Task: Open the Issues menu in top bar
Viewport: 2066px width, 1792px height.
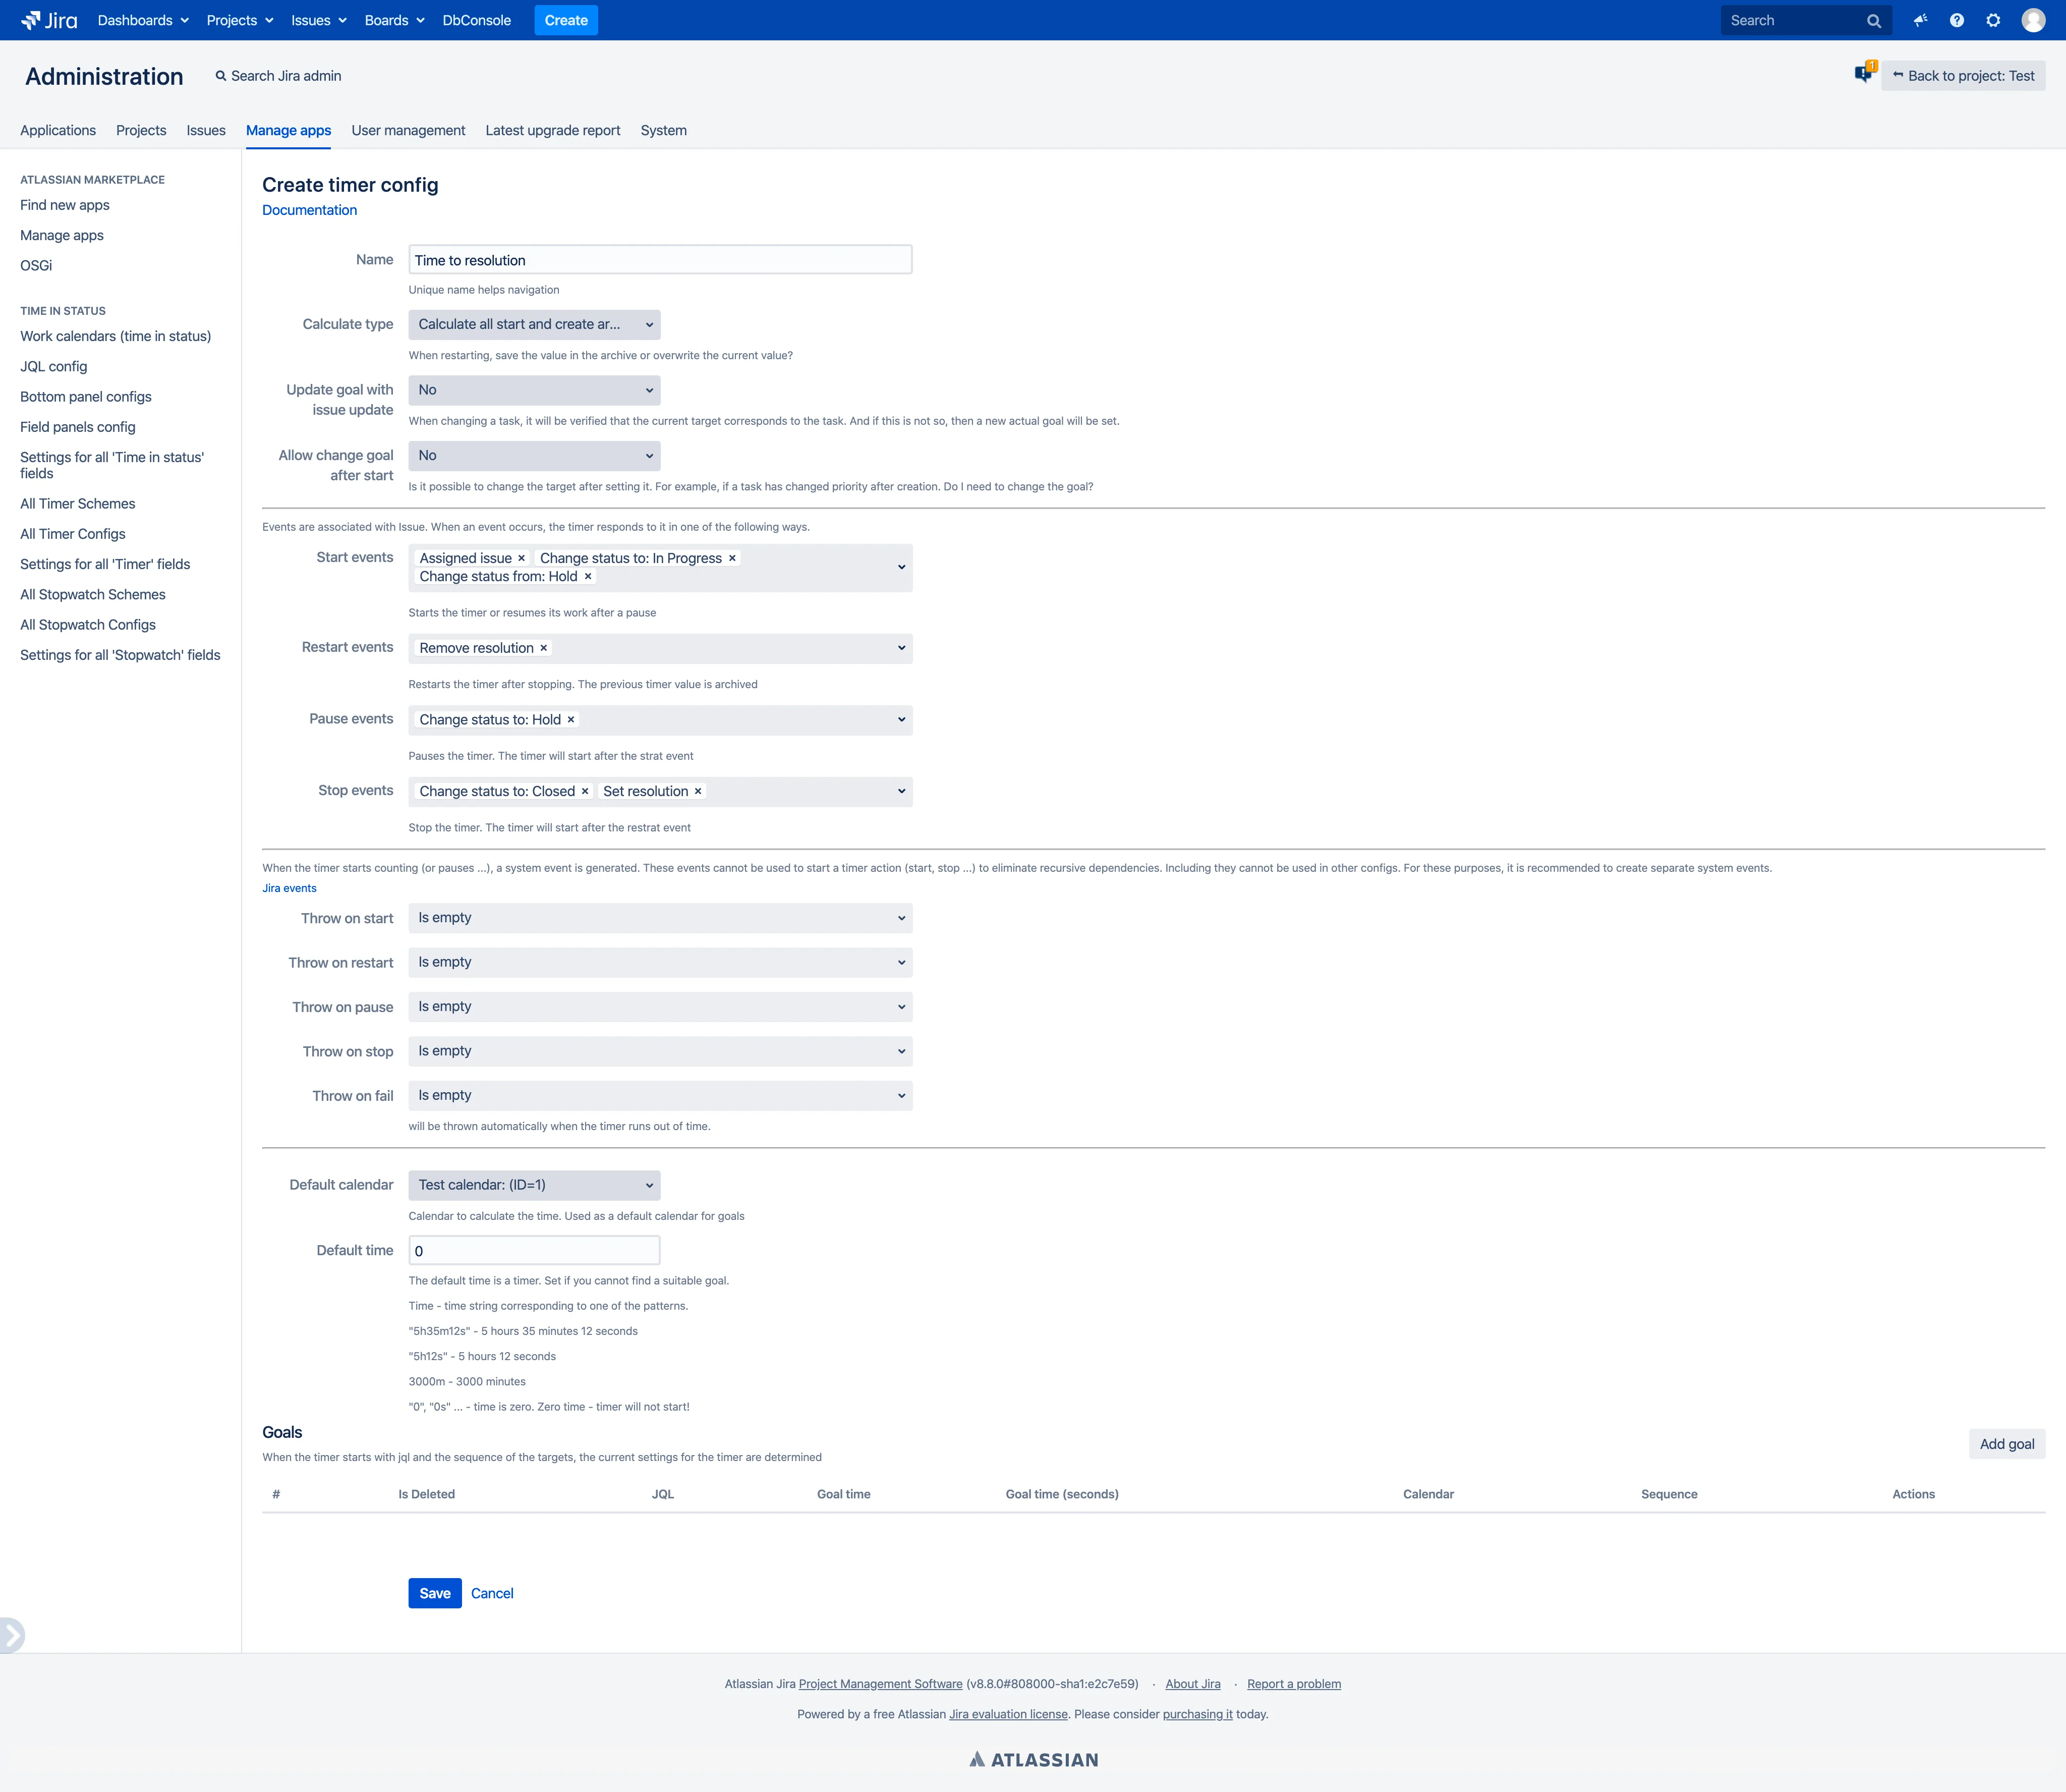Action: [x=319, y=20]
